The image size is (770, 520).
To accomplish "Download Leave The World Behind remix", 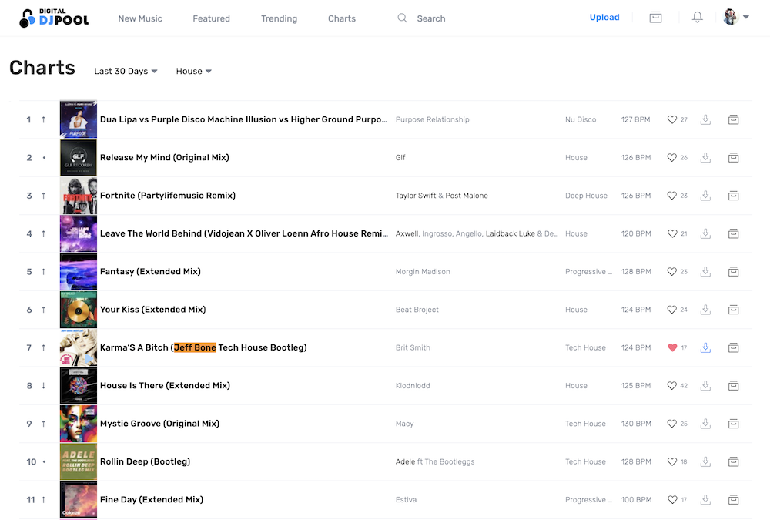I will pos(705,233).
